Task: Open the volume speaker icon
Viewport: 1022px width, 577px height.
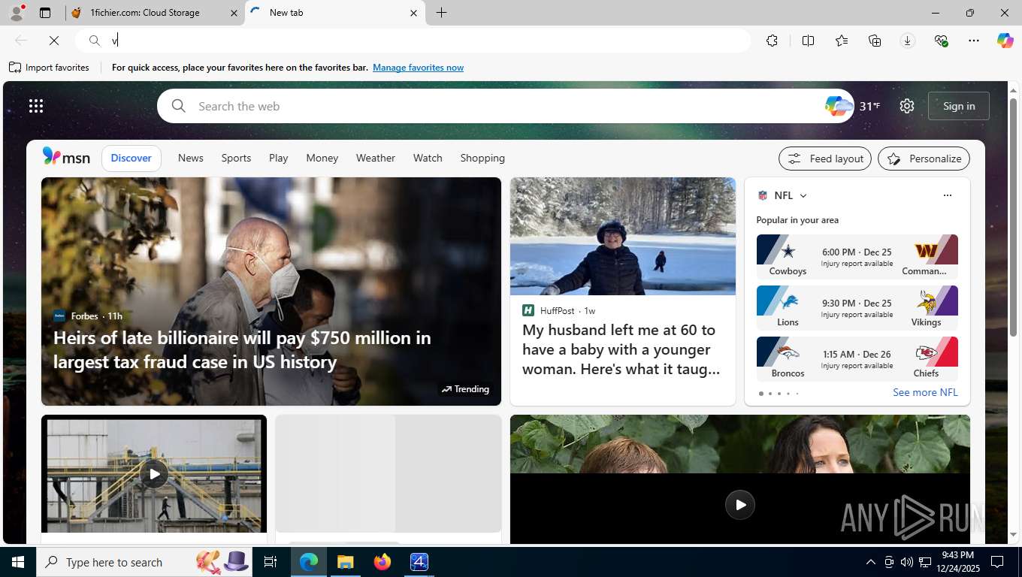Action: click(x=907, y=562)
